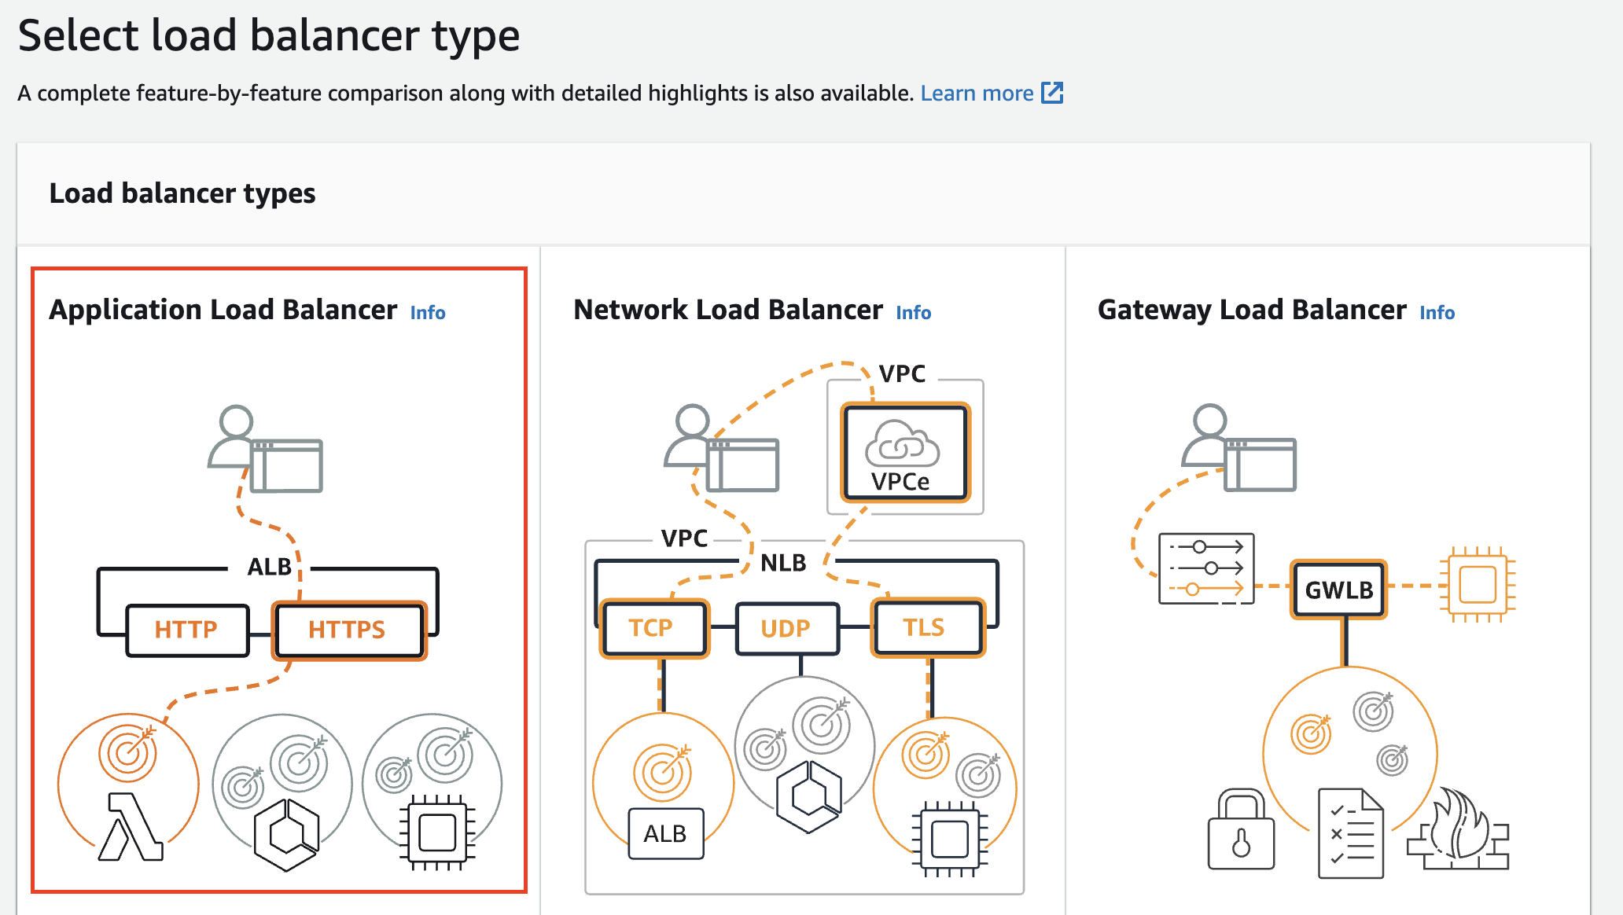Select the Application Load Balancer heading
This screenshot has height=915, width=1623.
223,310
